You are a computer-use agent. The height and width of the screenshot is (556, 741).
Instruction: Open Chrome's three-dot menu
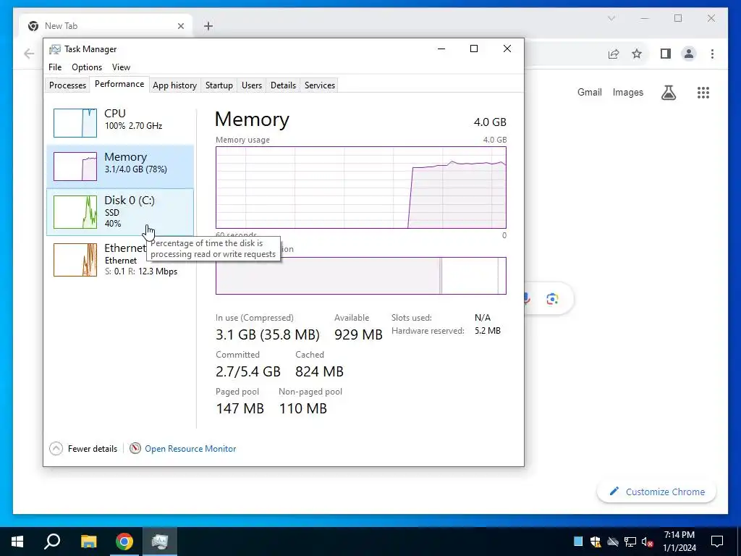pyautogui.click(x=712, y=54)
